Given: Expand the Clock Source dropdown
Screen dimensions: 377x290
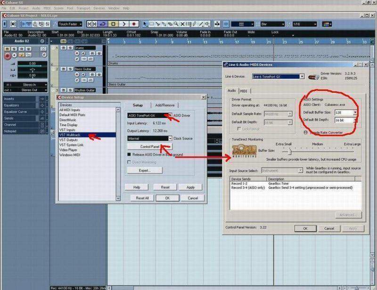Looking at the screenshot, I should [170, 138].
